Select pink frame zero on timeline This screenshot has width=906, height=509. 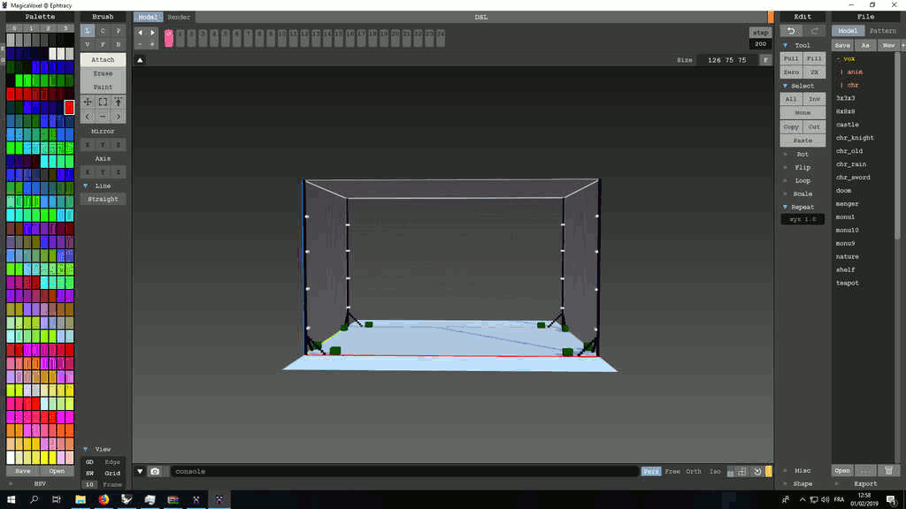(169, 38)
